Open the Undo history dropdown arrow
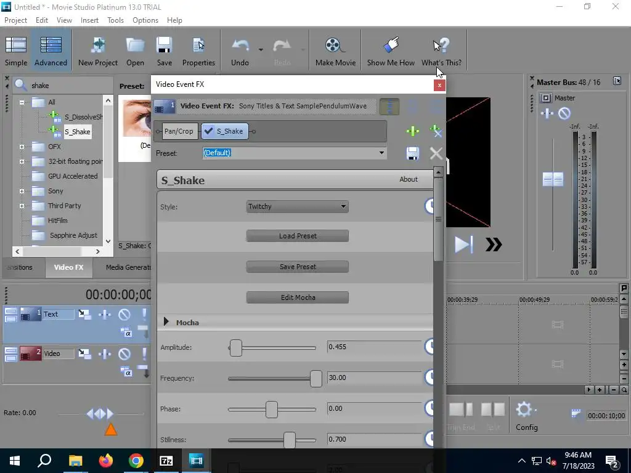Screen dimensions: 631x473 [261, 50]
